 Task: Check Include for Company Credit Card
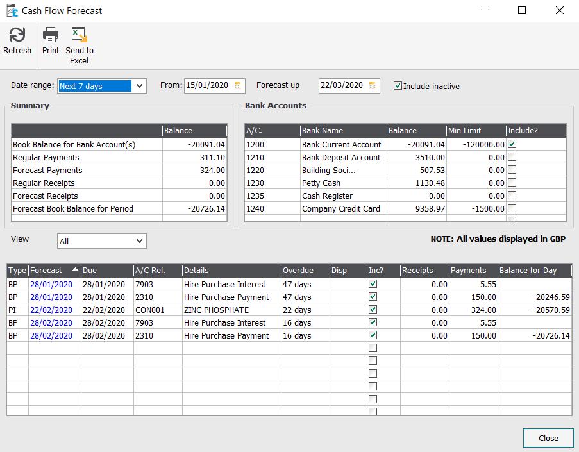pos(512,208)
